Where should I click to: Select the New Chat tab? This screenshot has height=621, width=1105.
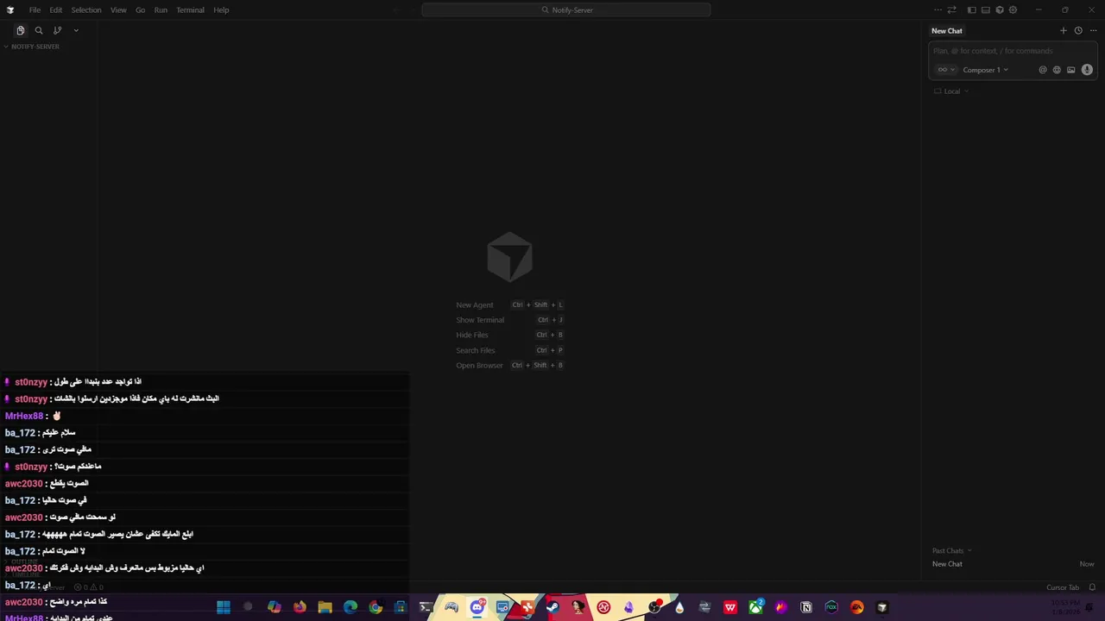coord(947,31)
